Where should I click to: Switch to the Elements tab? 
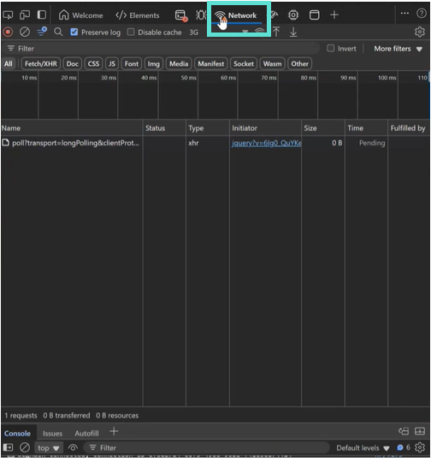[138, 15]
